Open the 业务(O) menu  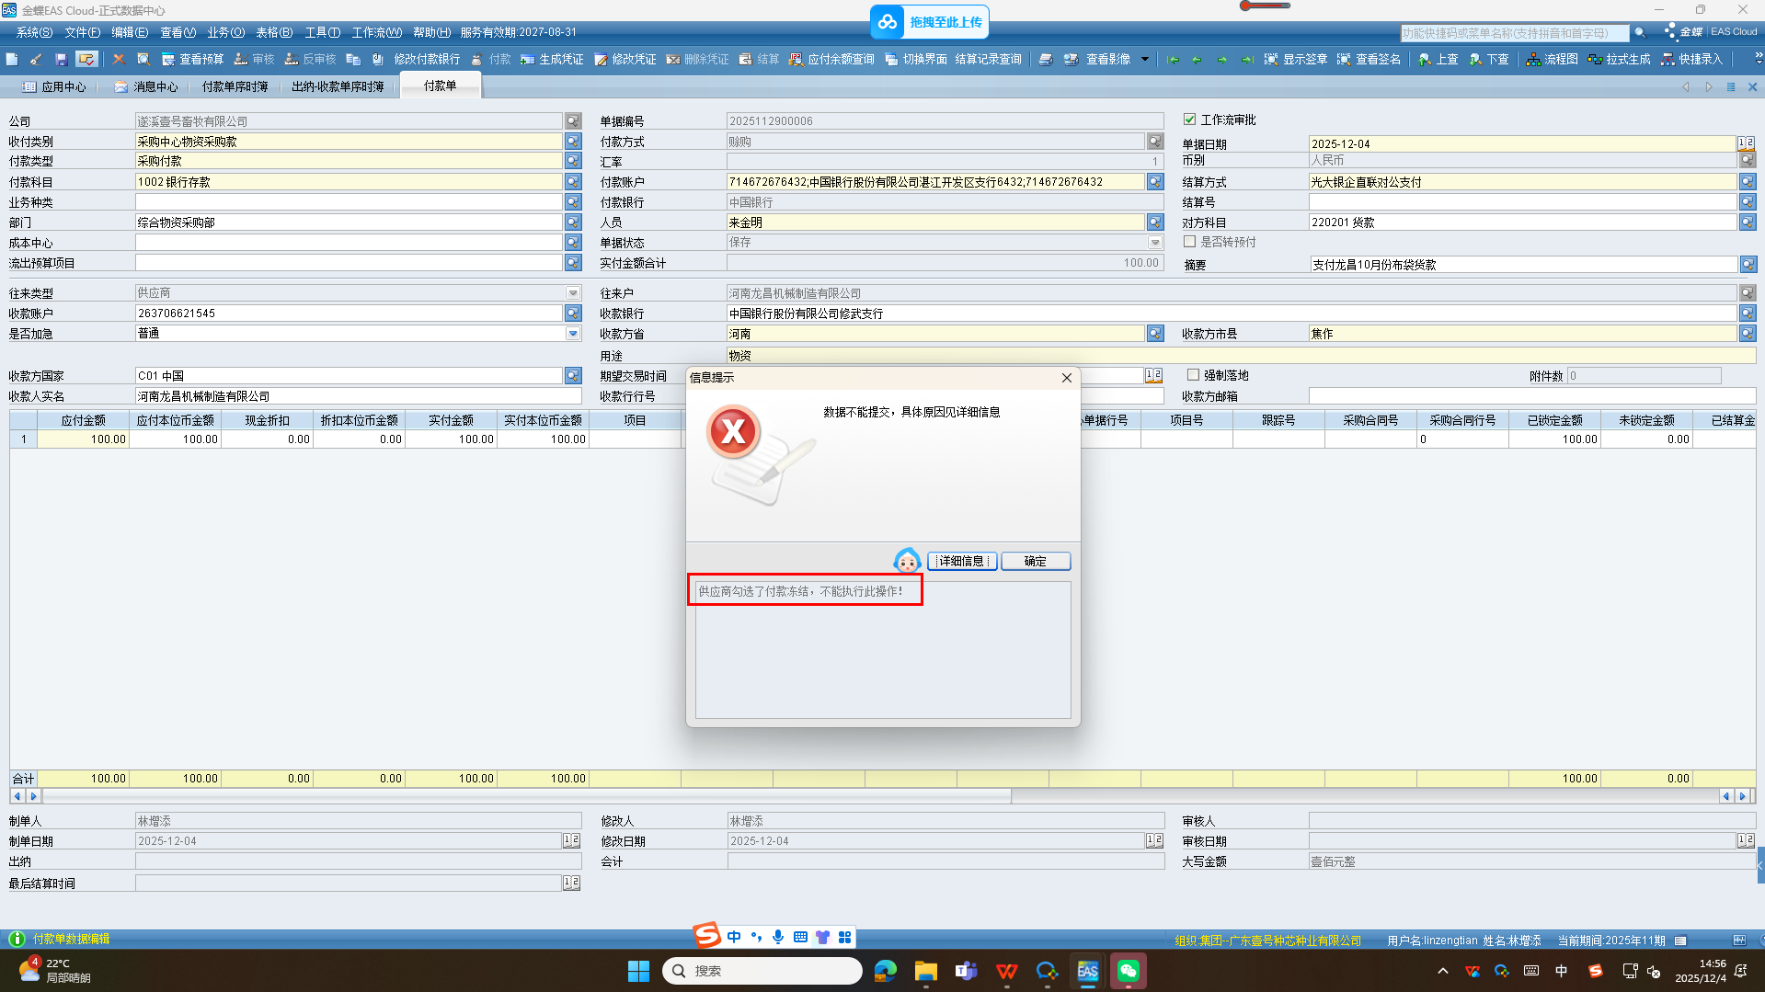[225, 32]
